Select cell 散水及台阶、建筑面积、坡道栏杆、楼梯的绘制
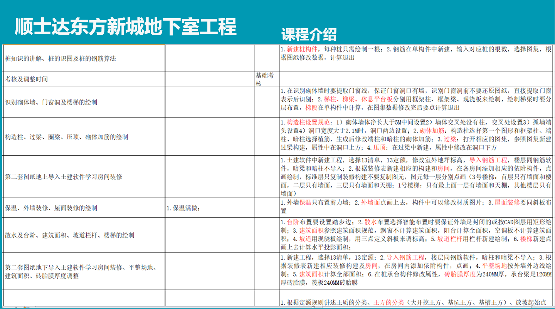This screenshot has height=309, width=555. point(84,235)
